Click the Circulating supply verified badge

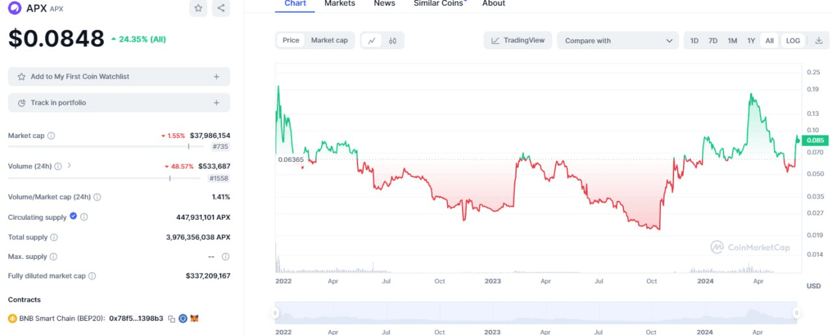coord(73,217)
